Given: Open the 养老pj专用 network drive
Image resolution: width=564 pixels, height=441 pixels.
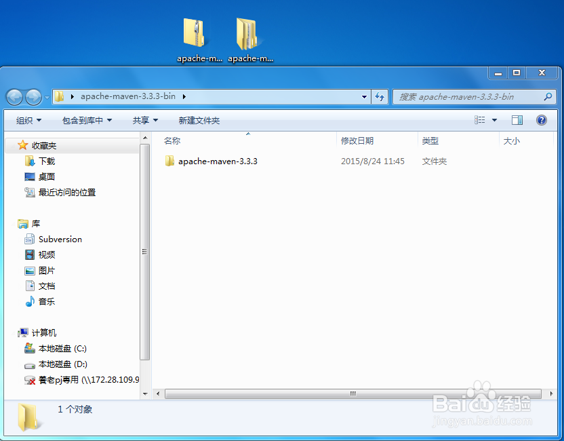Looking at the screenshot, I should 89,380.
